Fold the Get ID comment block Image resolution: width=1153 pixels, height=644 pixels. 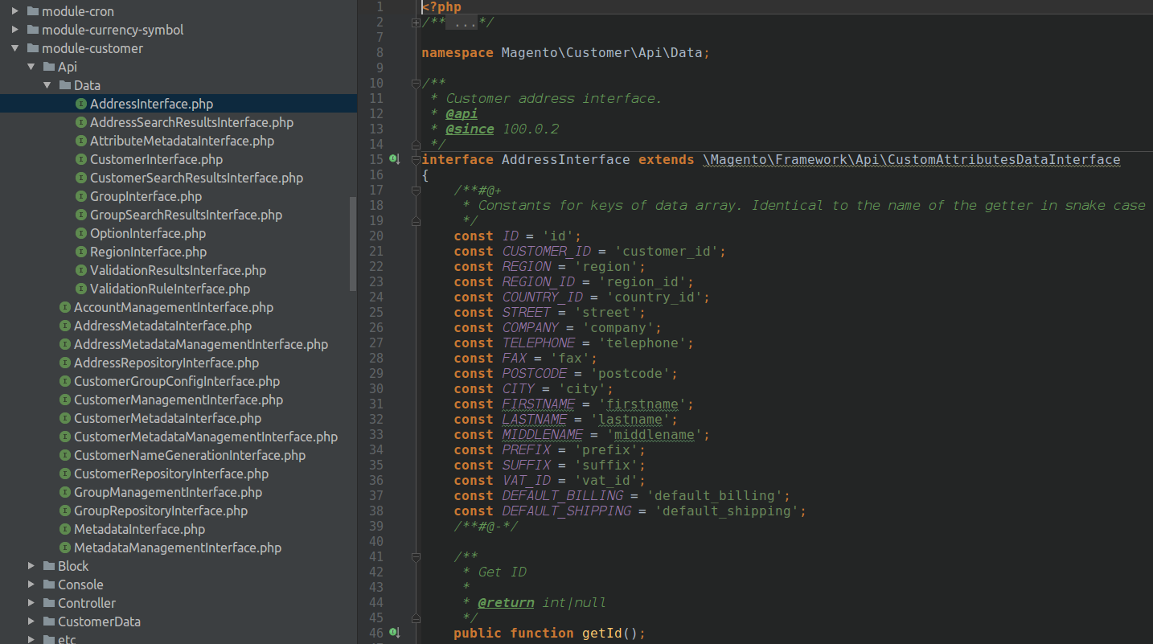(416, 556)
